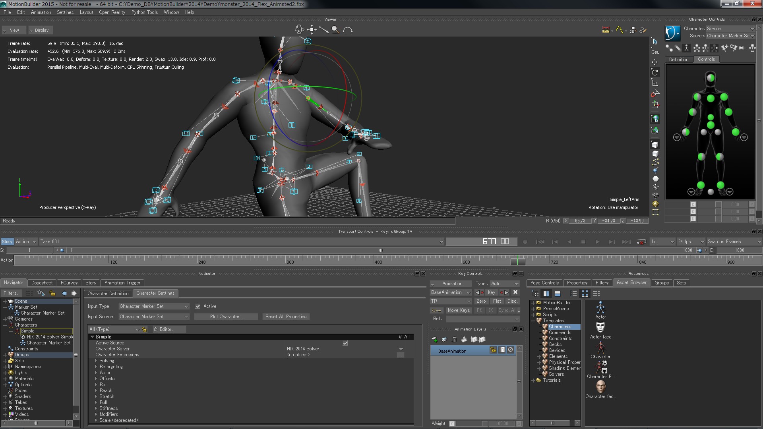Mute the BaseAnimation layer
The image size is (763, 429).
click(511, 350)
